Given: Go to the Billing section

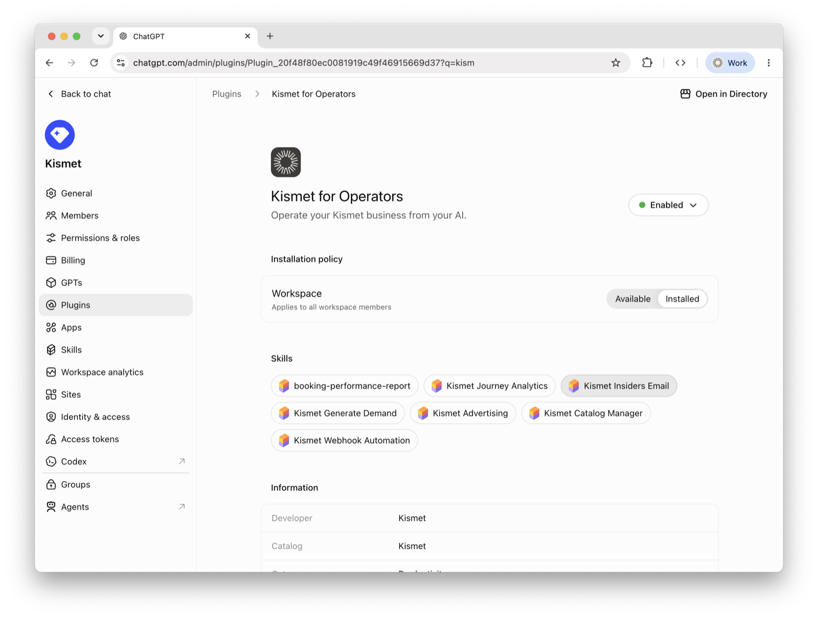Looking at the screenshot, I should coord(116,260).
